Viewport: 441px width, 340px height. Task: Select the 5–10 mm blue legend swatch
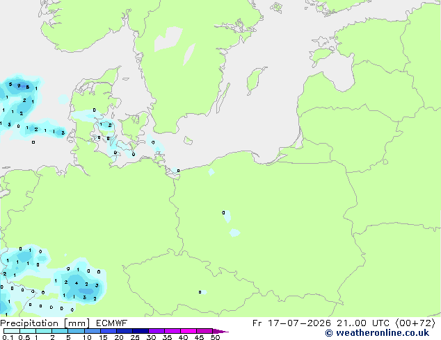(x=76, y=331)
